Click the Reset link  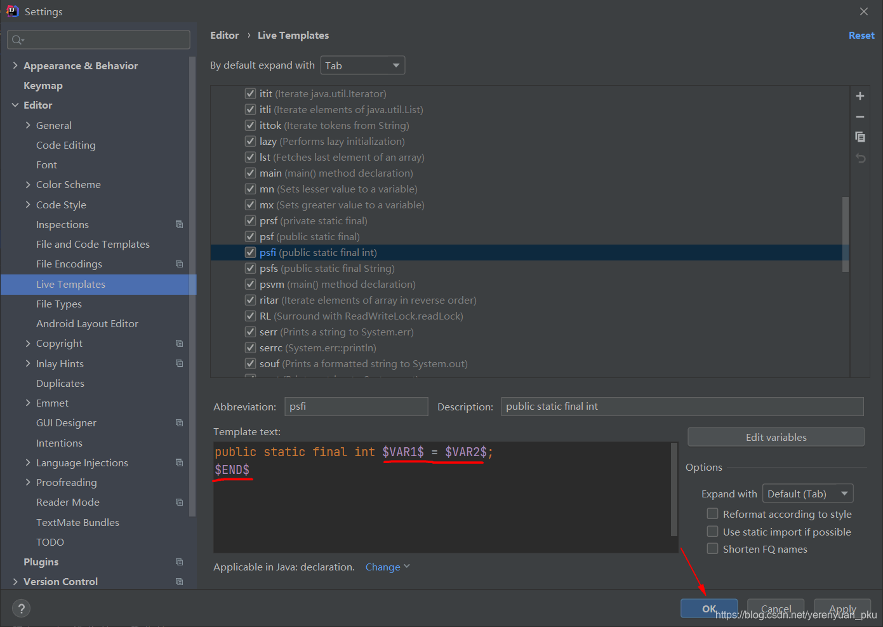tap(861, 36)
